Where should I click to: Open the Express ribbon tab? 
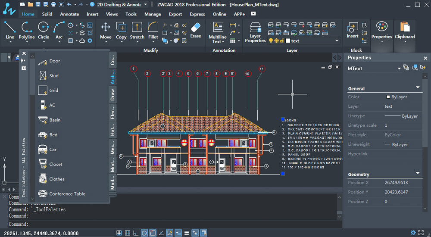tap(197, 14)
